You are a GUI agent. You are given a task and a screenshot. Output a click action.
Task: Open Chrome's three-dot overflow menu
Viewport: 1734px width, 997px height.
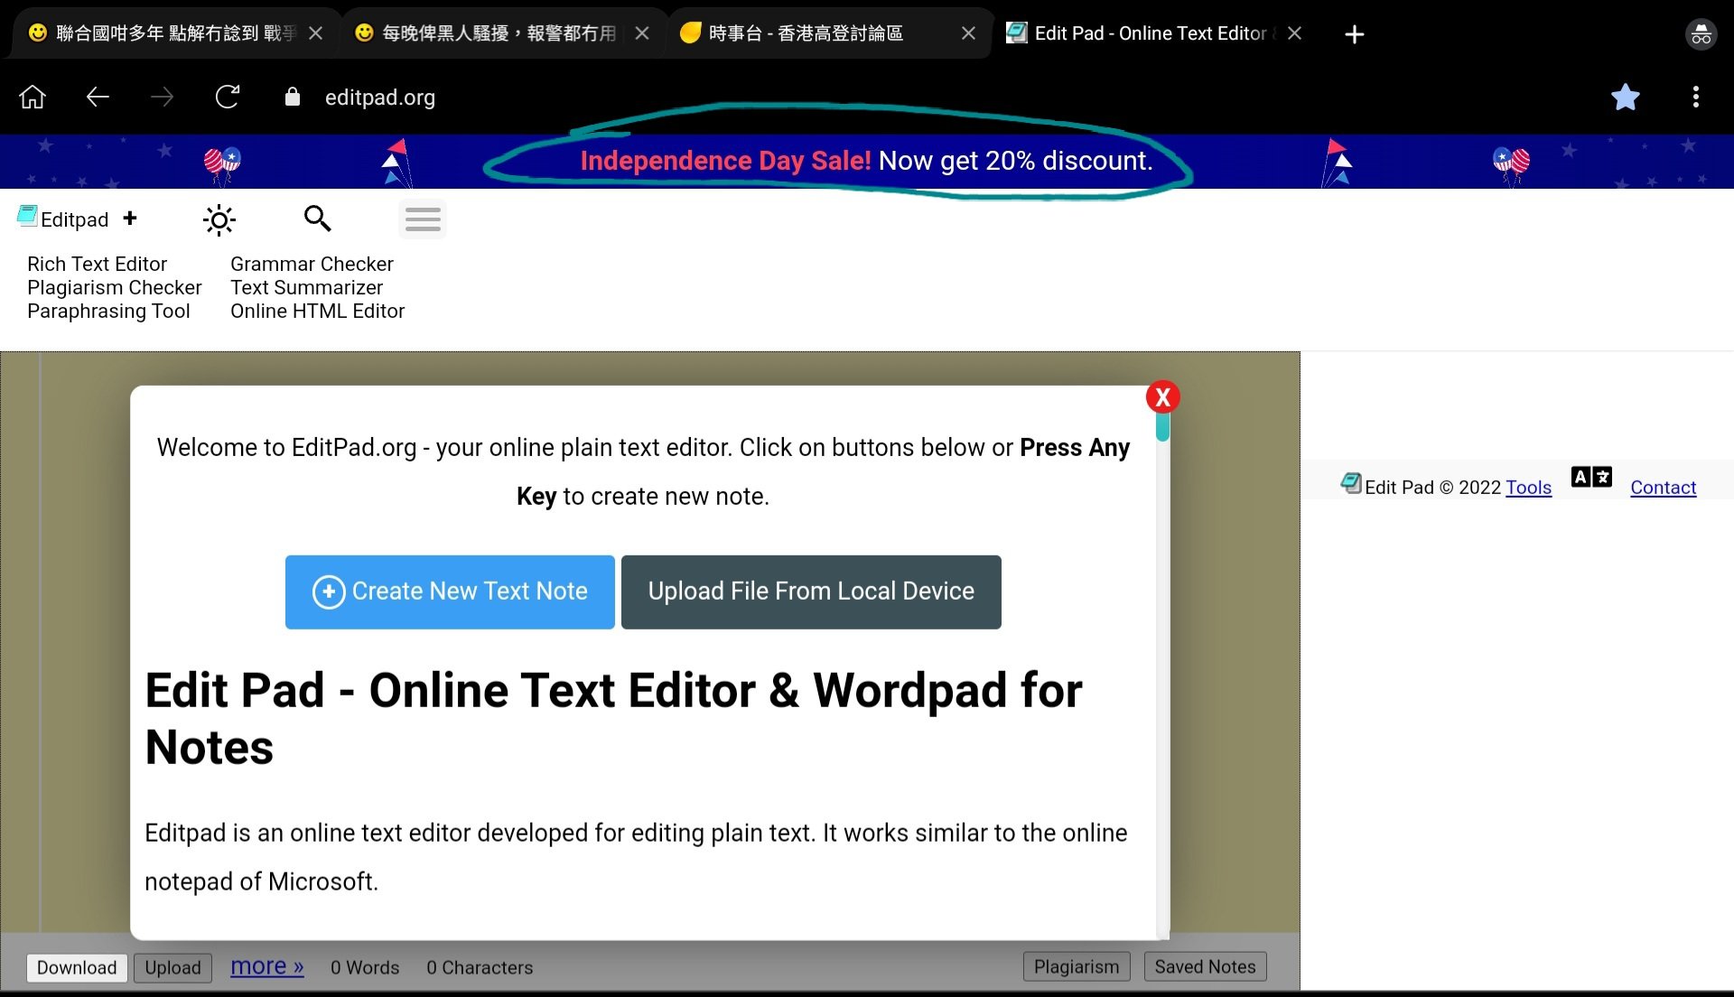click(1696, 97)
